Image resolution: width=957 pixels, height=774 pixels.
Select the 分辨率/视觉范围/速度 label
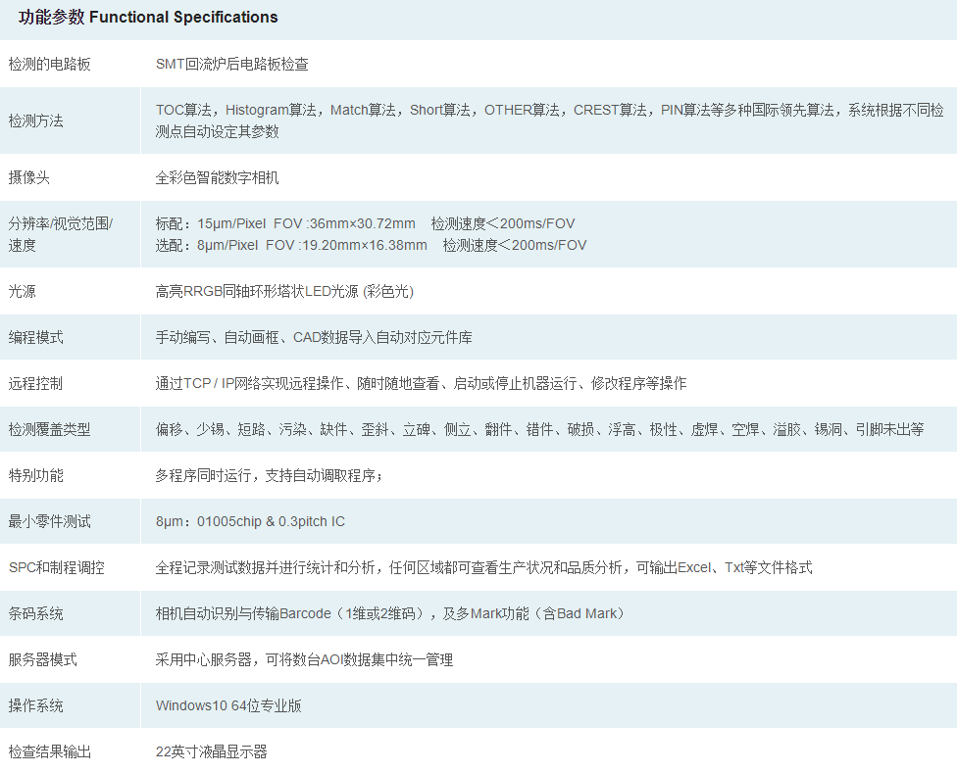(x=61, y=234)
